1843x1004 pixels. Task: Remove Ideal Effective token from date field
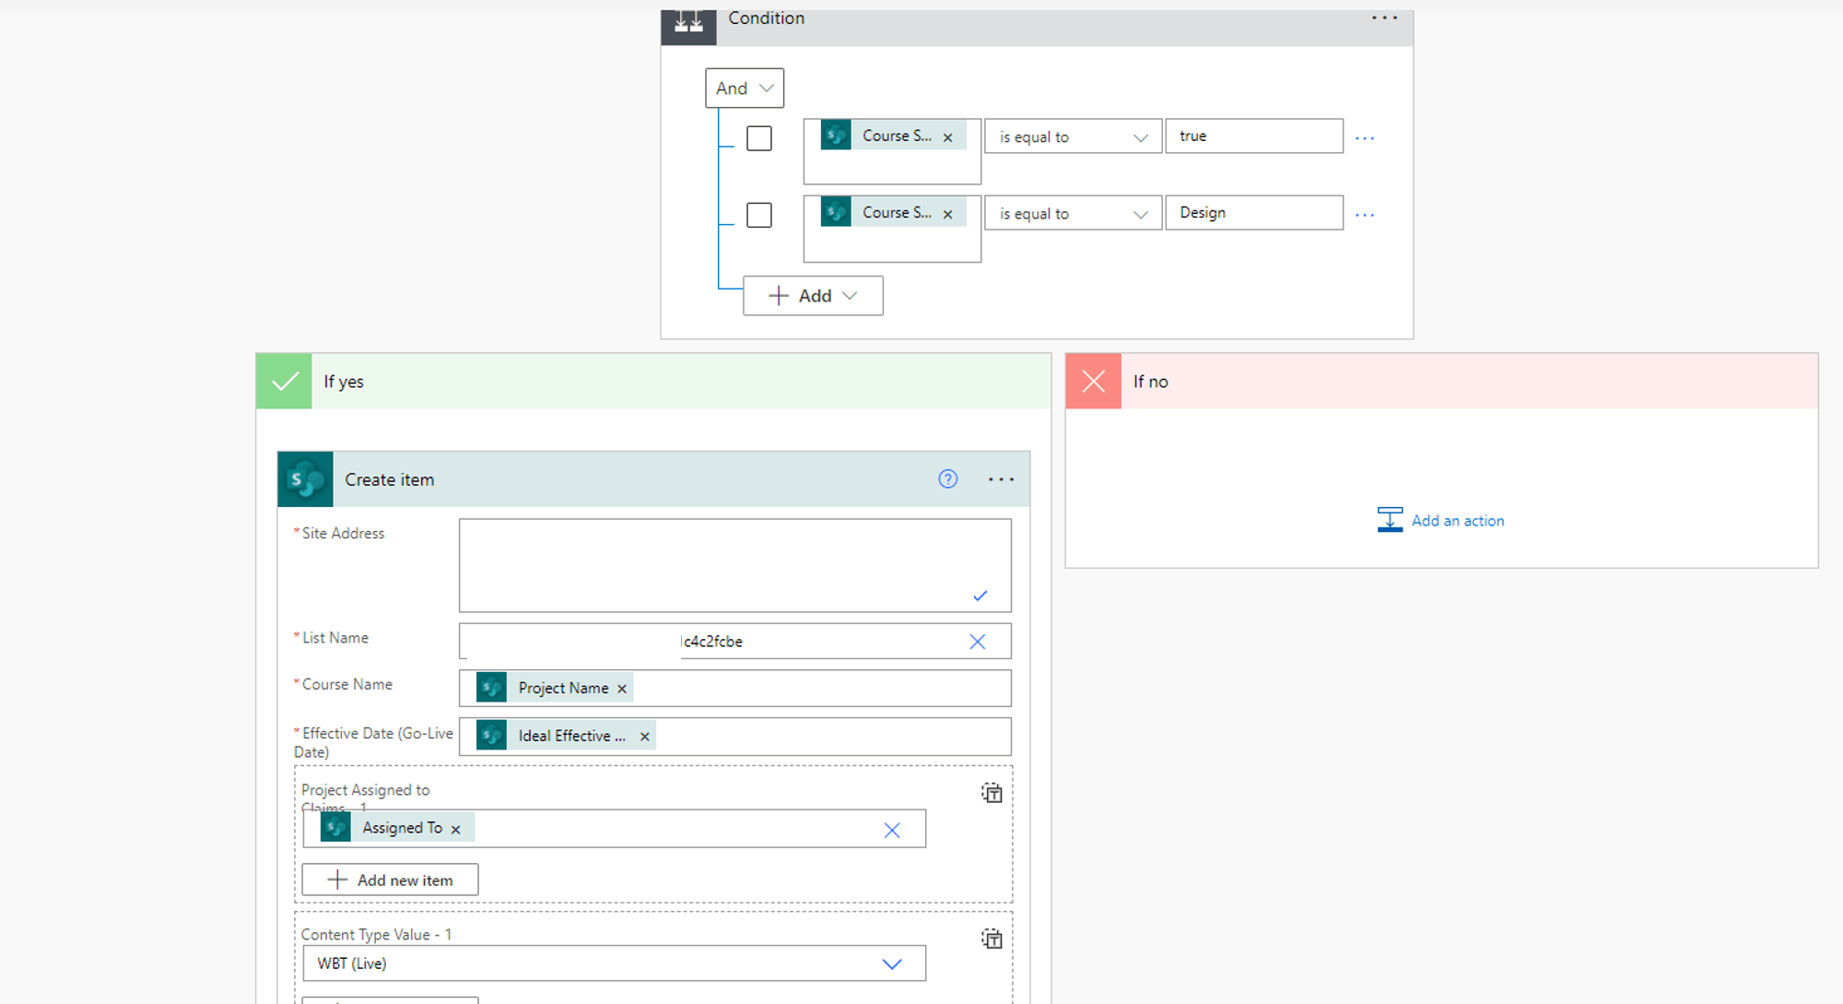[645, 737]
